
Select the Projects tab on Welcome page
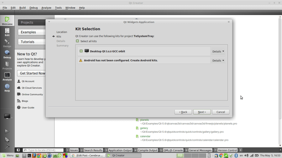[32, 22]
